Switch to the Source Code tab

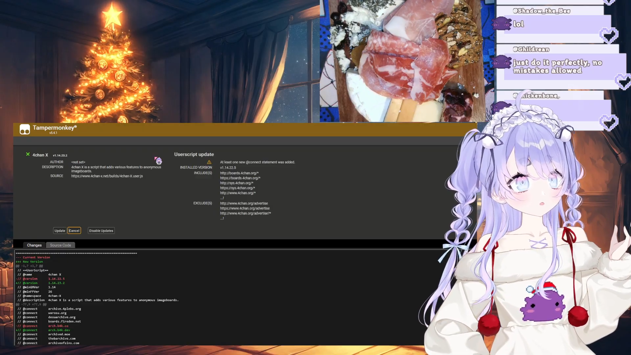60,245
